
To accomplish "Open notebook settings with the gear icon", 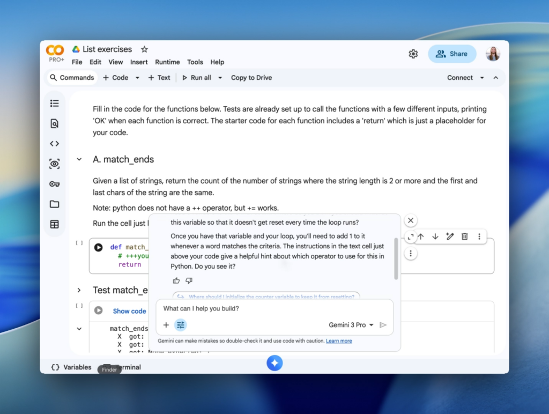I will (413, 54).
